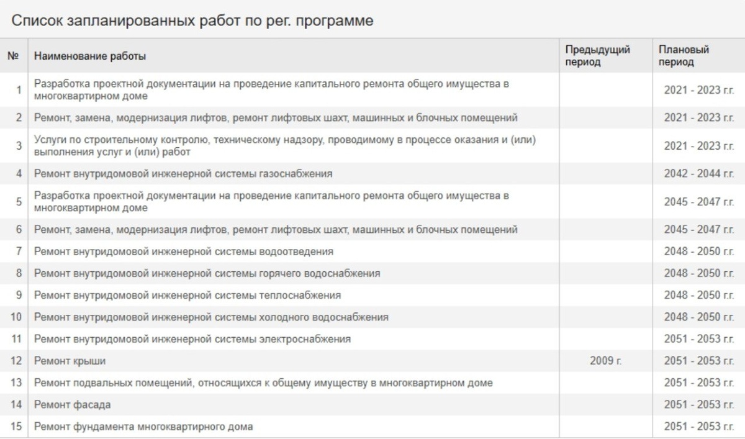Click planned period '2021 - 2023 г.г.' in row 1
This screenshot has width=745, height=439.
[x=699, y=90]
